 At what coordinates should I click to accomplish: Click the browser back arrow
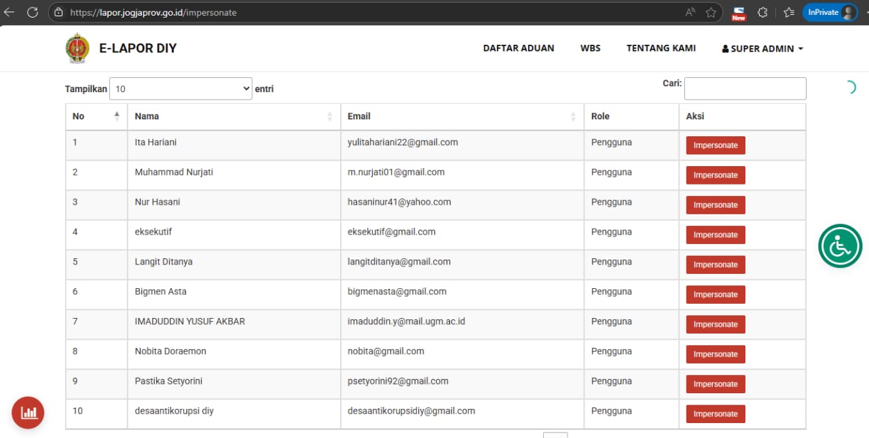pos(10,12)
